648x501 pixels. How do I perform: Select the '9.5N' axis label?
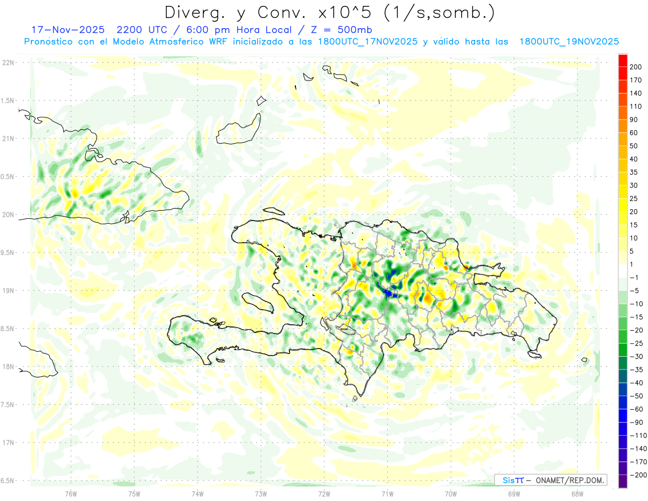8,252
